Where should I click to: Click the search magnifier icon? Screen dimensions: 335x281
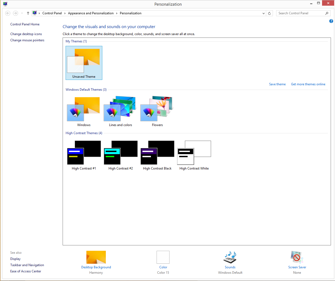click(327, 13)
